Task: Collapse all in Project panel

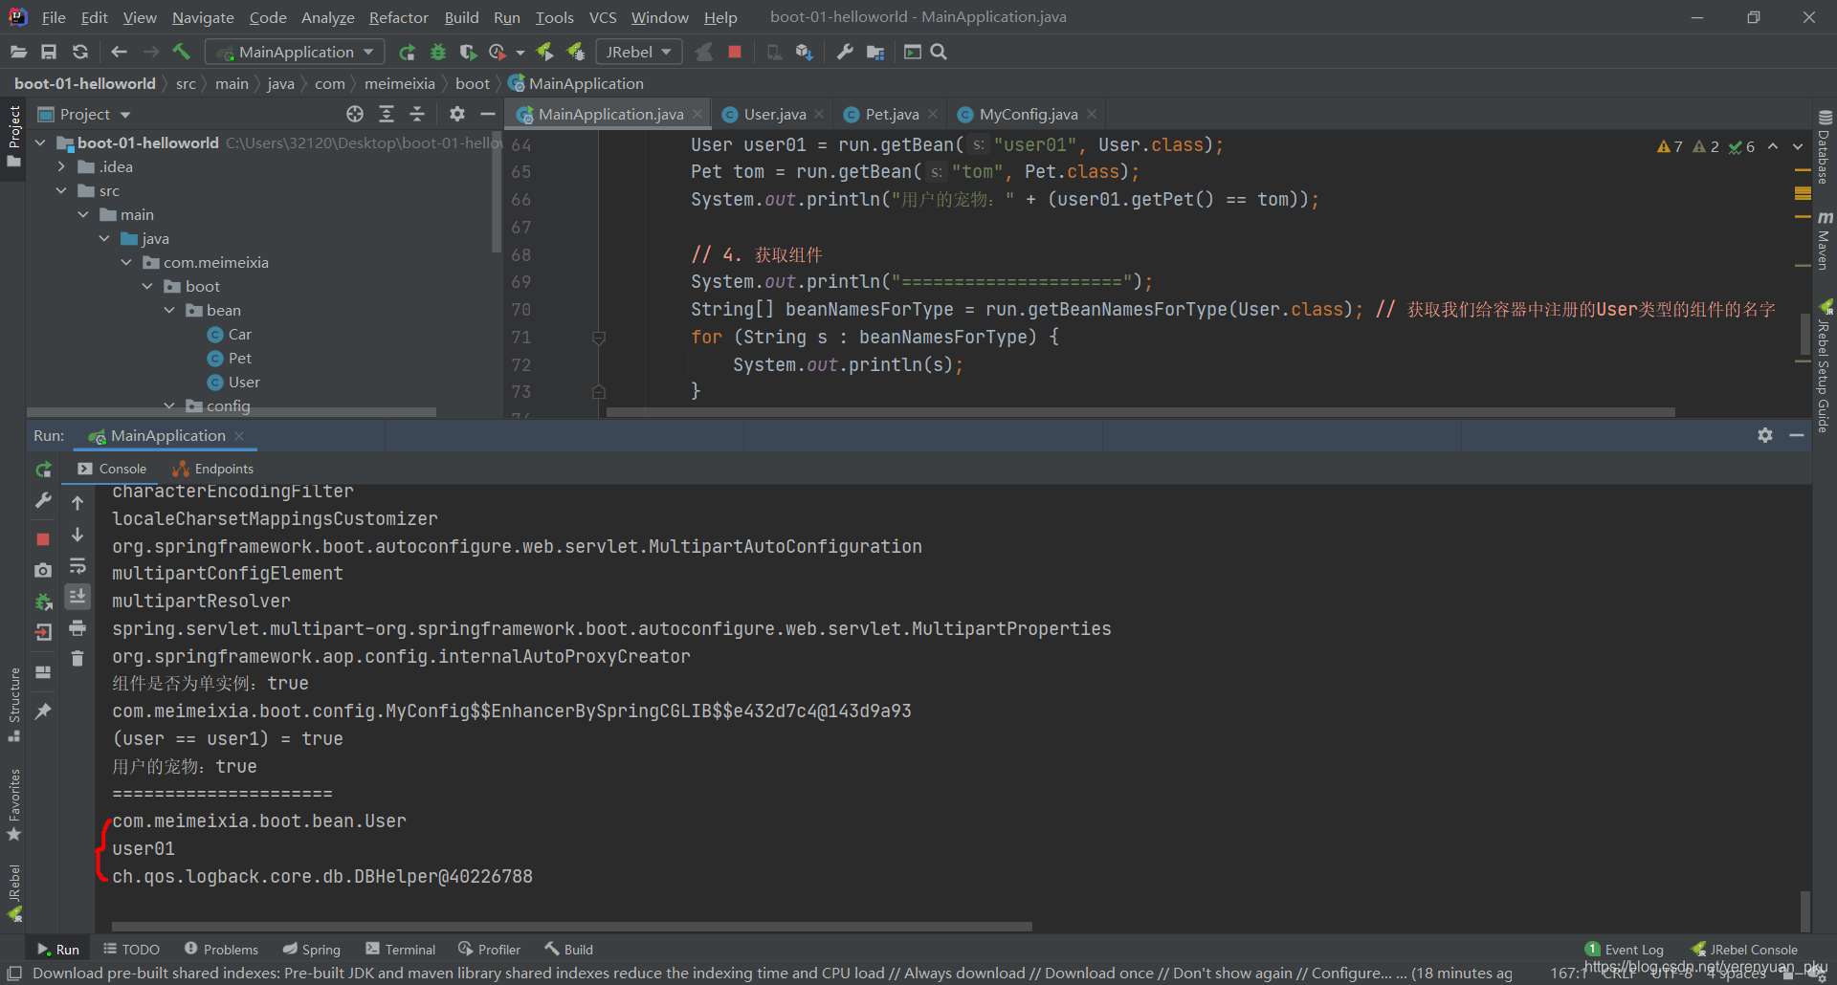Action: pos(417,114)
